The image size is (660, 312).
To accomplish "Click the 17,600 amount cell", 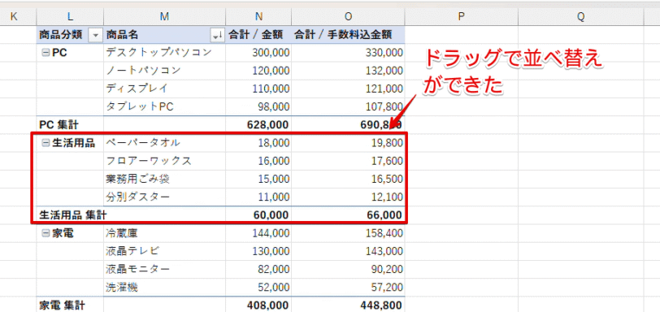I will point(348,161).
